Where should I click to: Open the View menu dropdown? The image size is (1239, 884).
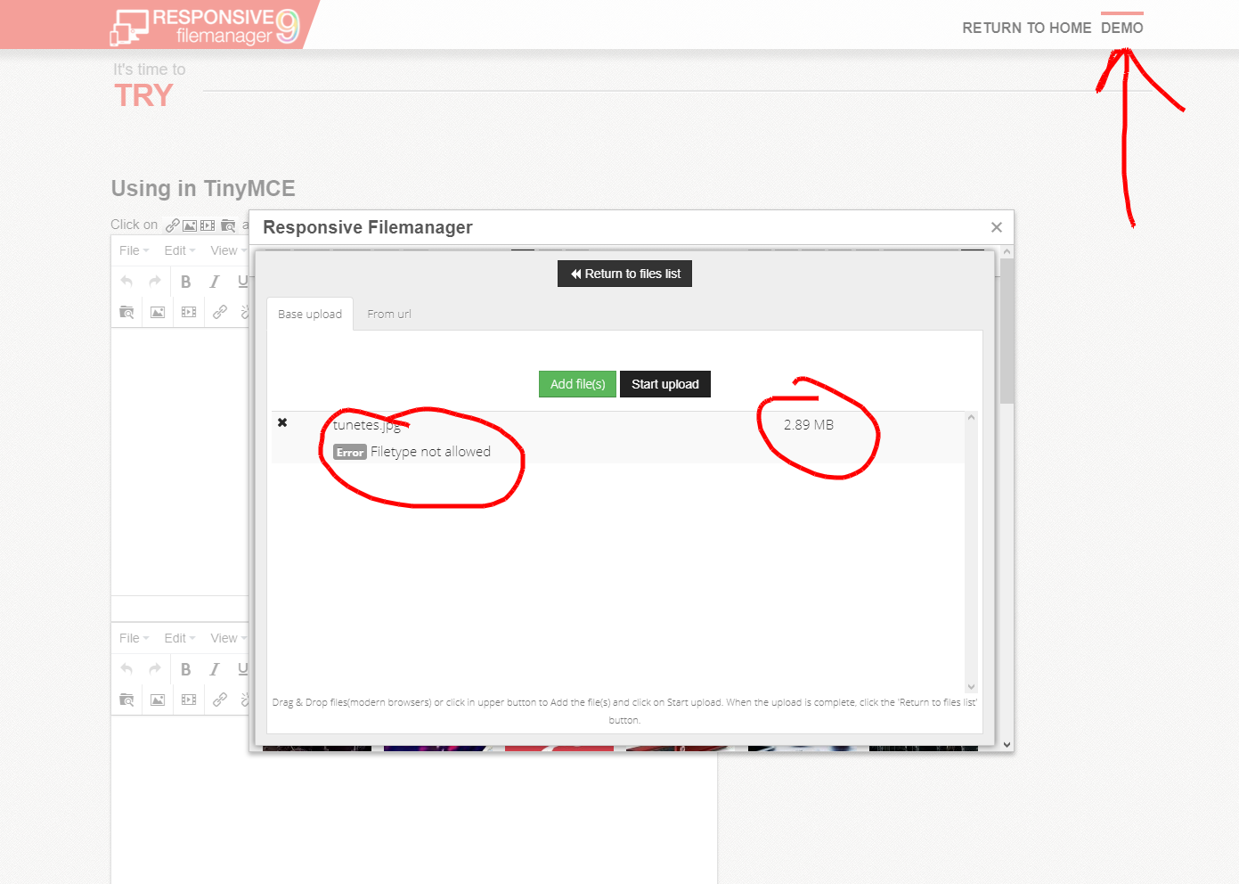coord(224,250)
